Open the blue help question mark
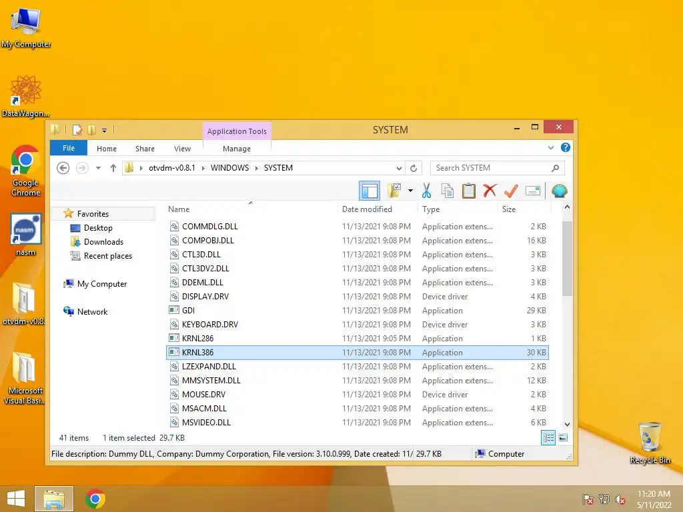This screenshot has height=512, width=683. tap(566, 147)
